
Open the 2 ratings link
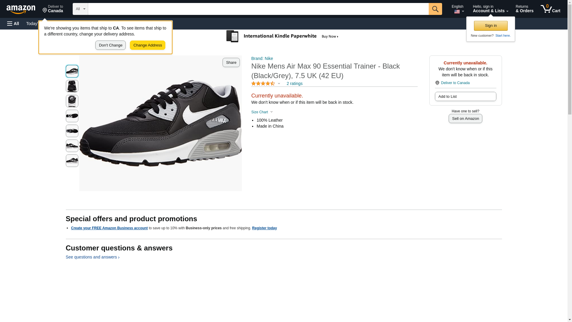[294, 84]
